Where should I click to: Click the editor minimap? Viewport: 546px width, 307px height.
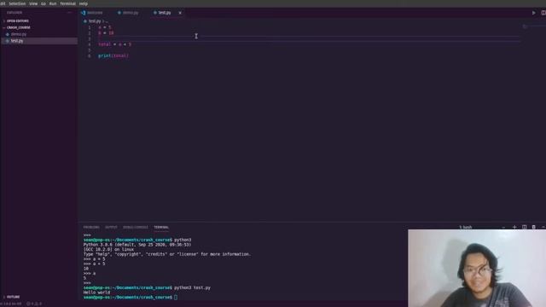click(x=532, y=26)
